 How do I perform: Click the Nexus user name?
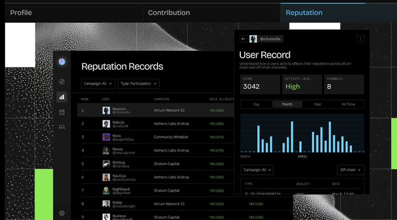(x=118, y=149)
